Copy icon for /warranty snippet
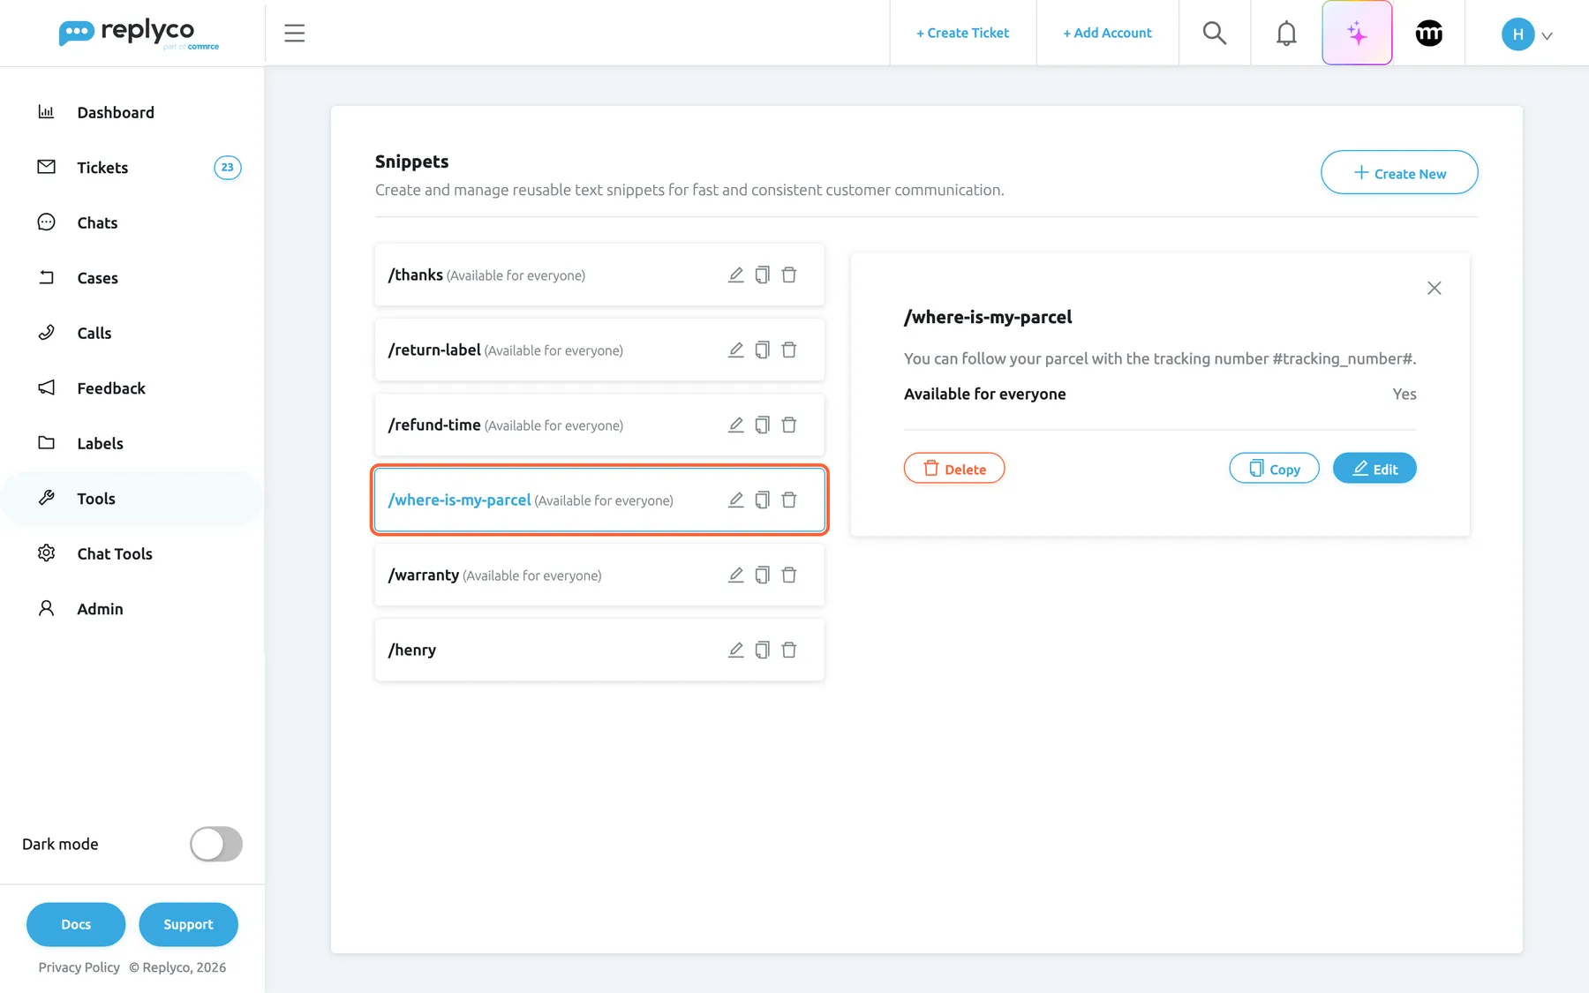Screen dimensions: 1589x993 click(x=763, y=575)
